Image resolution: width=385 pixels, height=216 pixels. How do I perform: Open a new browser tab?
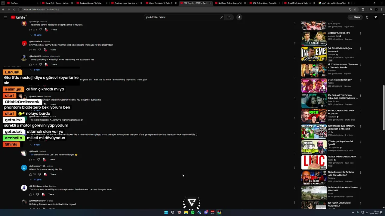pos(354,3)
